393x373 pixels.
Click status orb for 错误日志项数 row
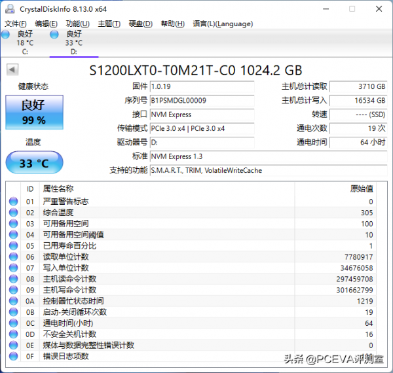coord(14,357)
